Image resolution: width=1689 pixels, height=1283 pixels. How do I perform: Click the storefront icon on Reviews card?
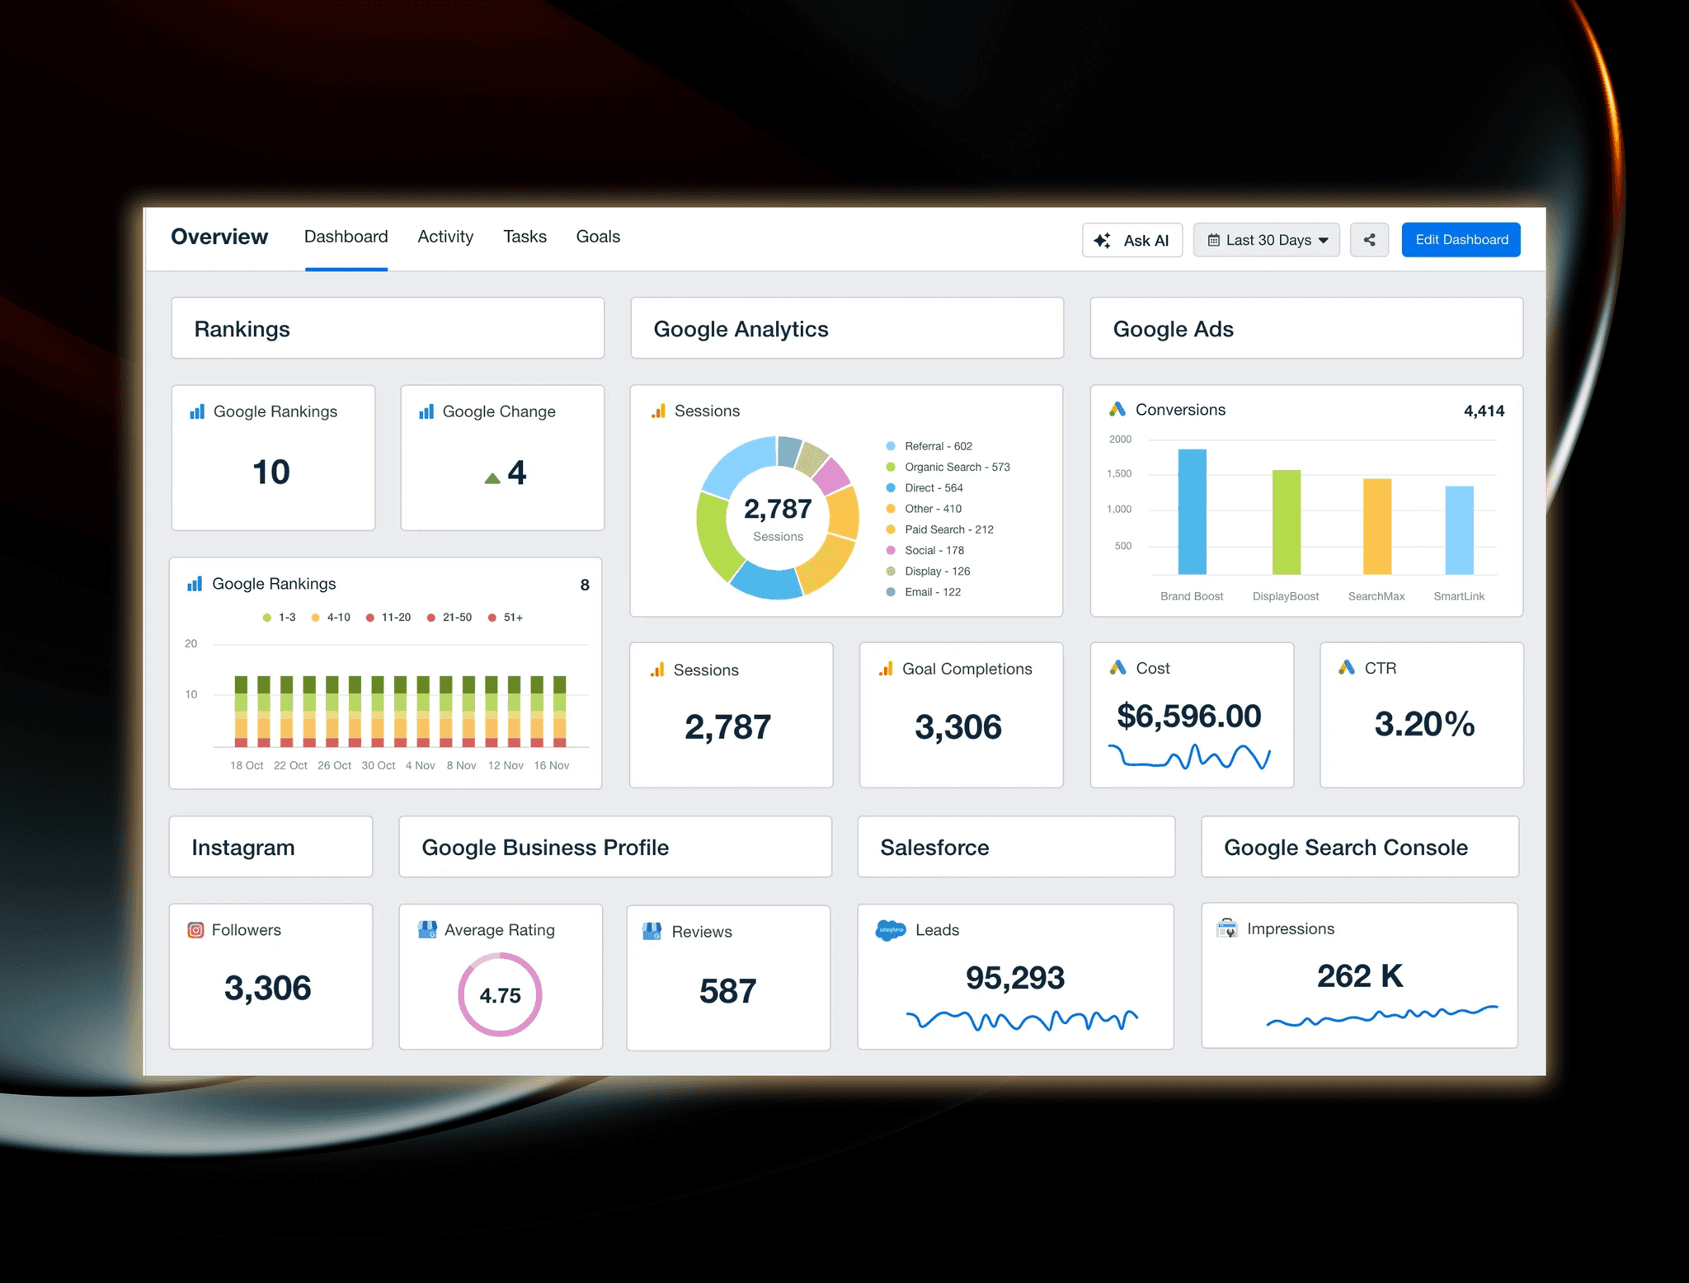pyautogui.click(x=652, y=932)
